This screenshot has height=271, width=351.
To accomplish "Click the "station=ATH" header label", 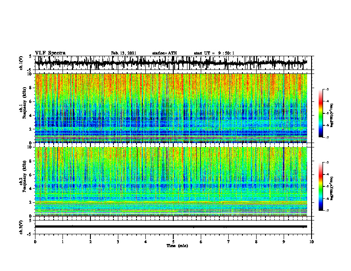I will (x=164, y=53).
